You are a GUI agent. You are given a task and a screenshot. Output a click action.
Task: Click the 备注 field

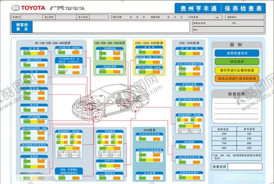(x=229, y=30)
